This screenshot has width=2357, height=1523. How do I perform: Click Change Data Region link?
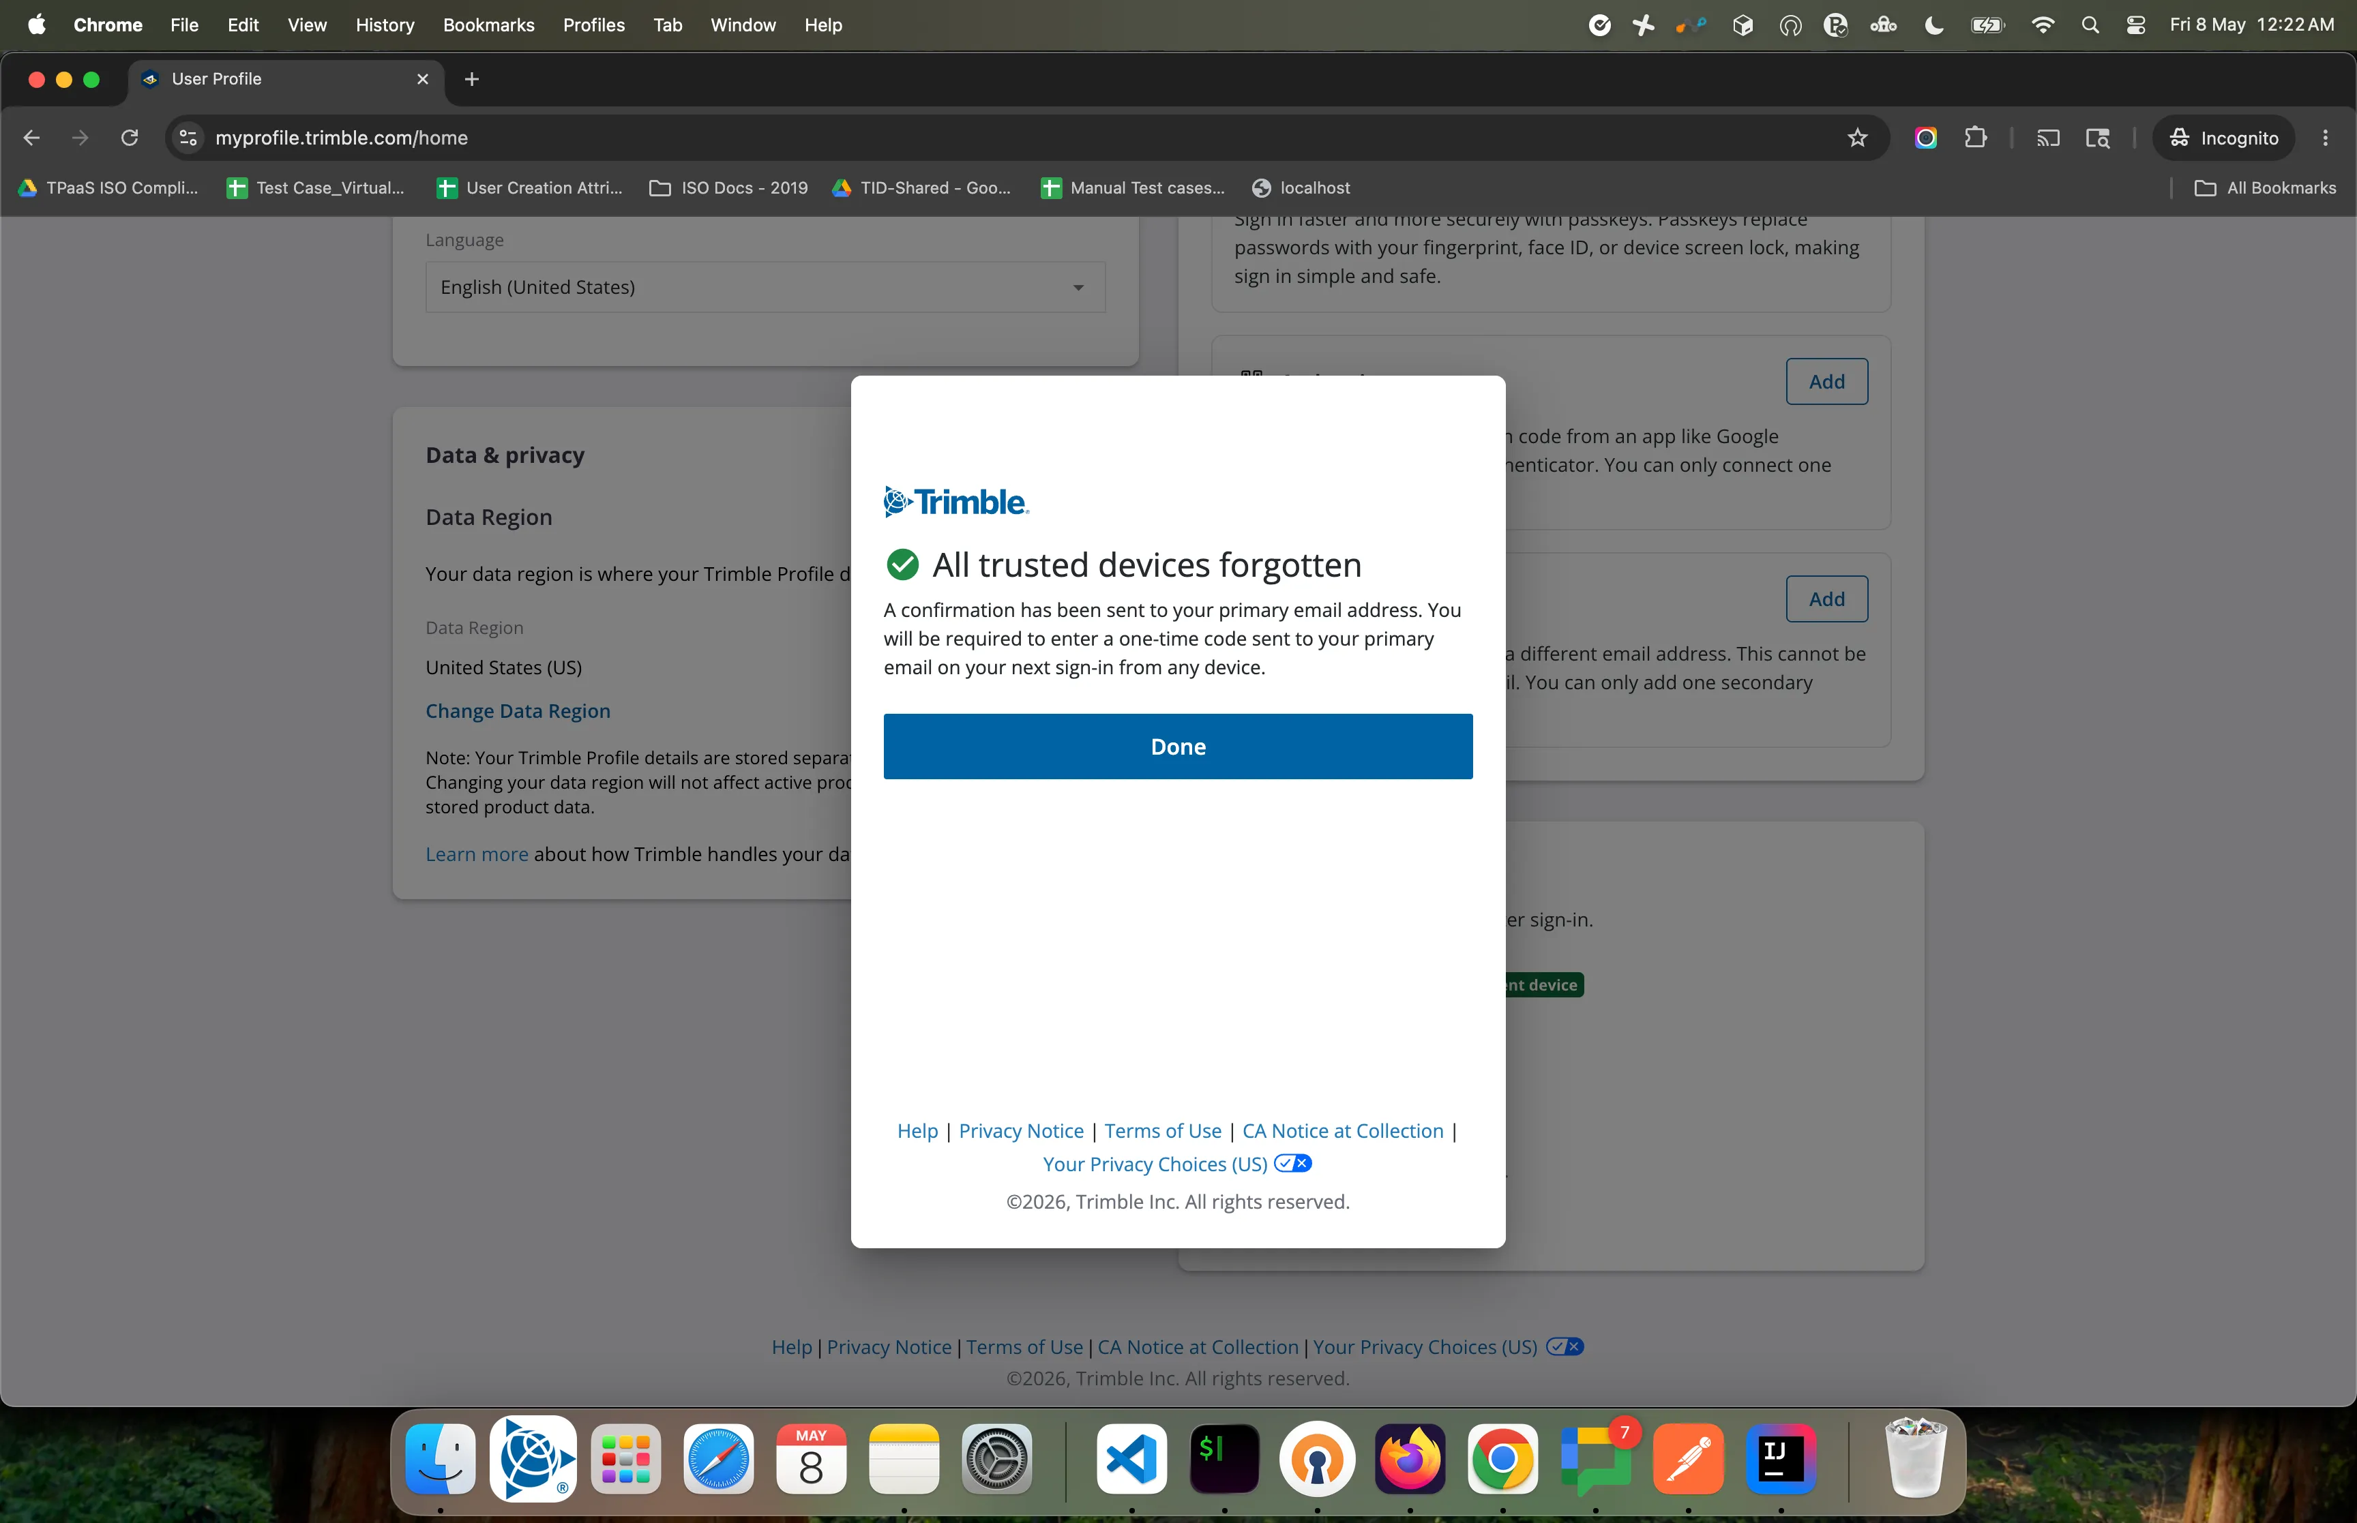tap(517, 711)
